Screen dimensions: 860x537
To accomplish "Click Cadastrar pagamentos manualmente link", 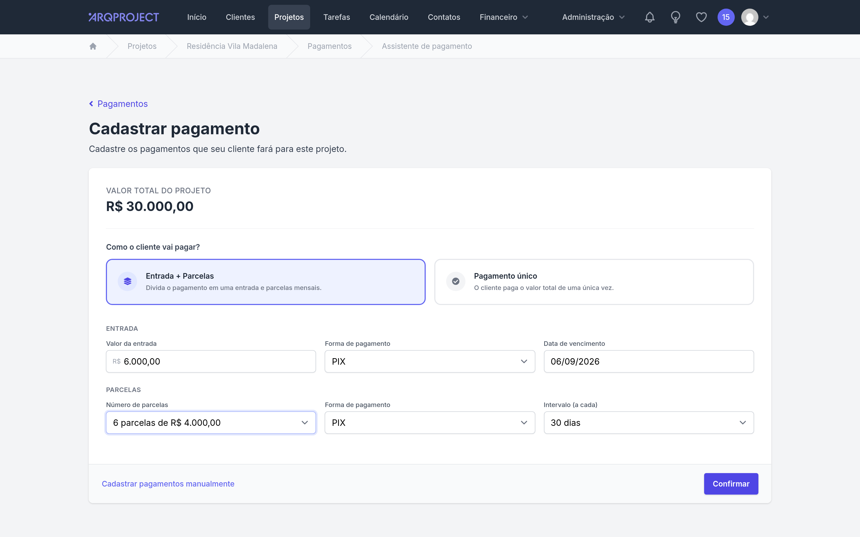I will (x=168, y=484).
